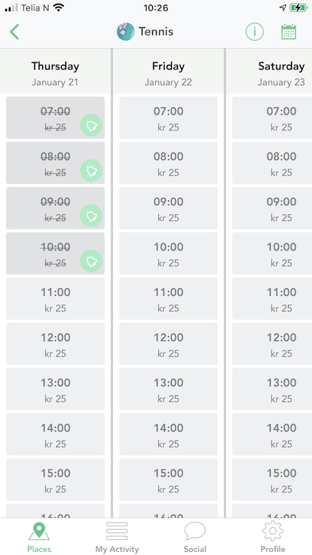Switch to the Places tab
The image size is (312, 555).
[39, 538]
